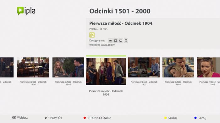Click the set-top box availability icon
This screenshot has width=220, height=123.
pyautogui.click(x=110, y=41)
